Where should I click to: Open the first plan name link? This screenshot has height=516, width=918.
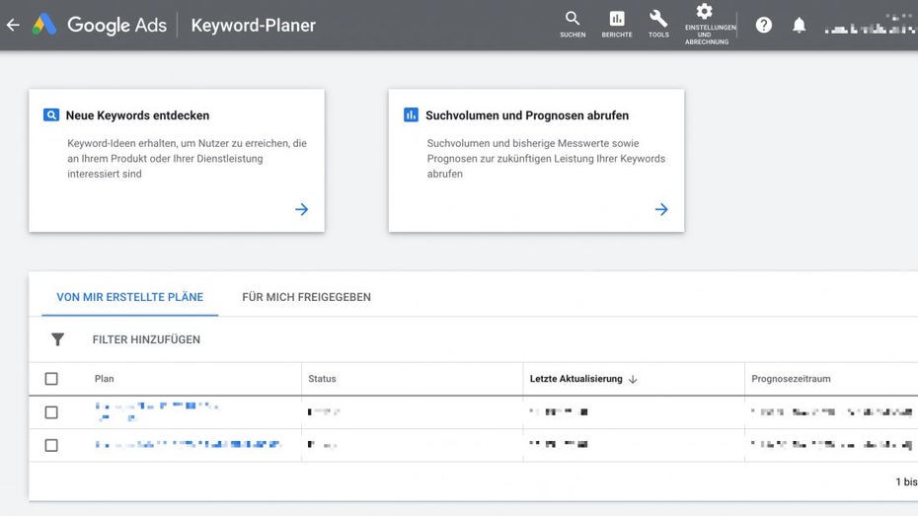[157, 411]
